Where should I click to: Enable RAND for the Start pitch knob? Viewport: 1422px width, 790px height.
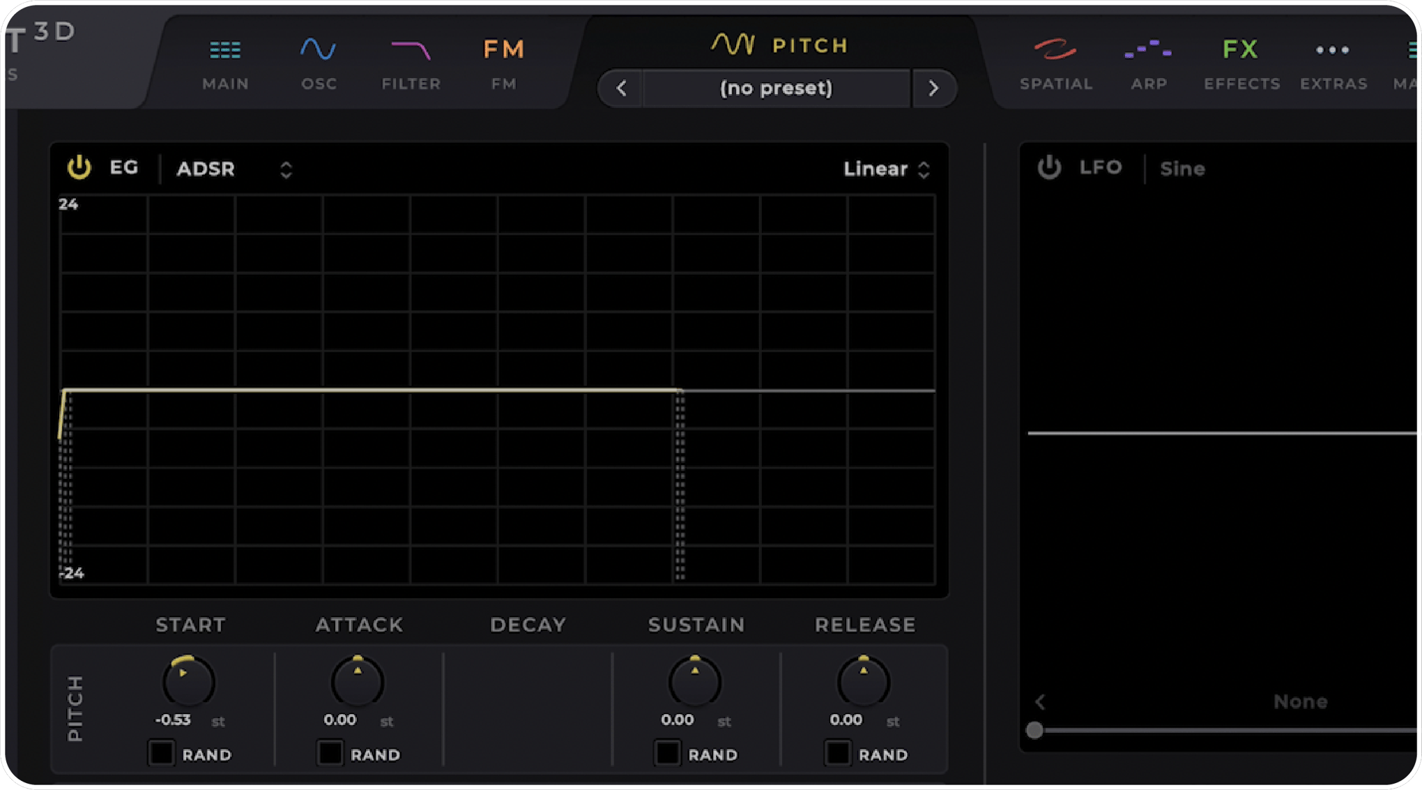(161, 754)
